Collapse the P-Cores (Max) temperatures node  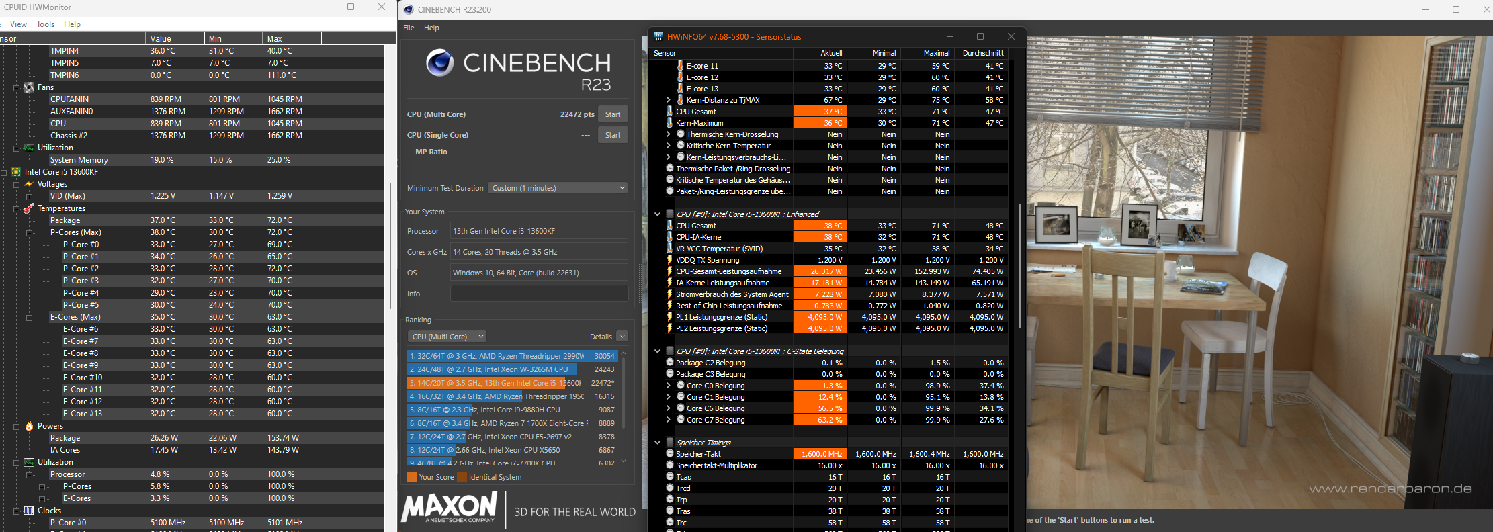[29, 233]
